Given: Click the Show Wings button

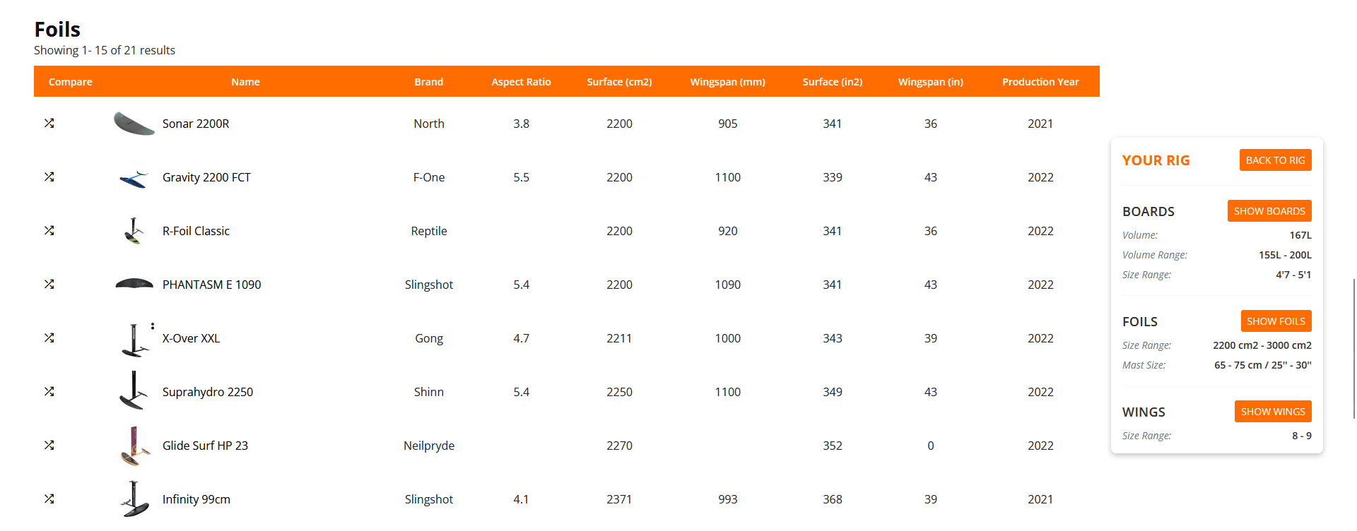Looking at the screenshot, I should pyautogui.click(x=1272, y=412).
